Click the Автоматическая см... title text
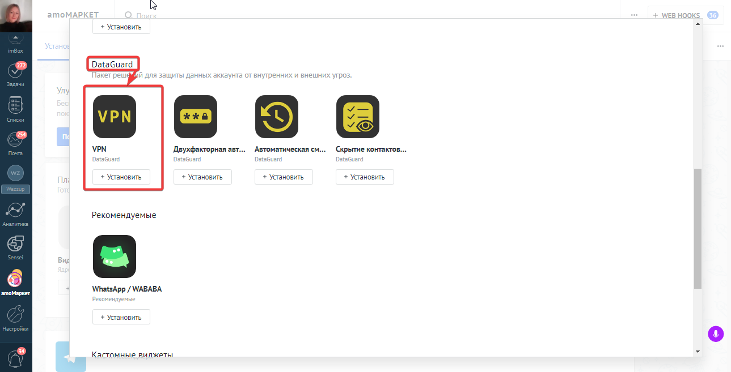Viewport: 731px width, 372px height. [x=290, y=149]
